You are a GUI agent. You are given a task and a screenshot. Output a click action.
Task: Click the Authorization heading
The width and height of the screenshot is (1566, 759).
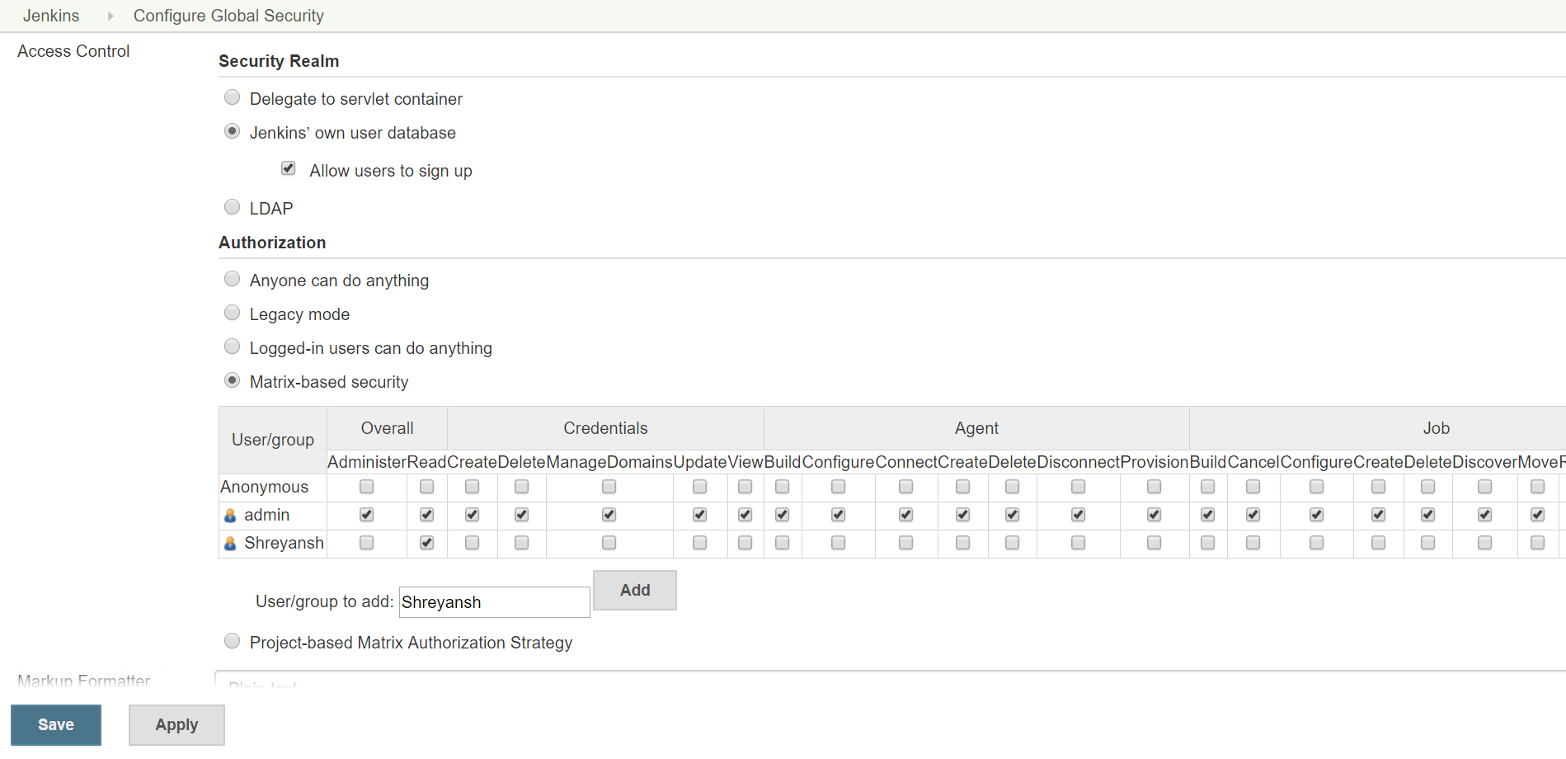(x=272, y=243)
